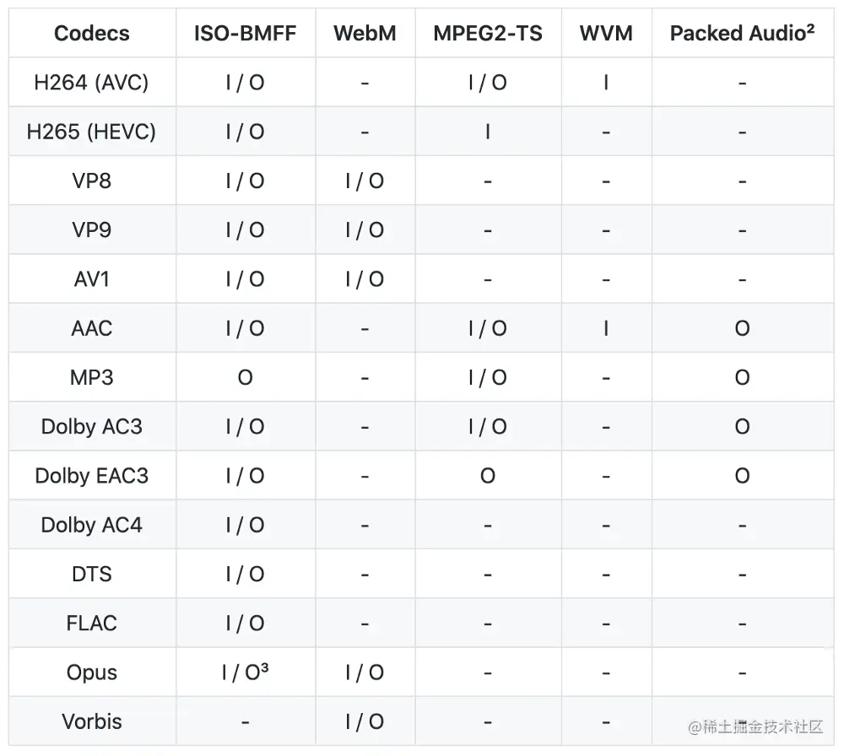Select the Dolby EAC3 row label
This screenshot has width=844, height=756.
click(91, 476)
